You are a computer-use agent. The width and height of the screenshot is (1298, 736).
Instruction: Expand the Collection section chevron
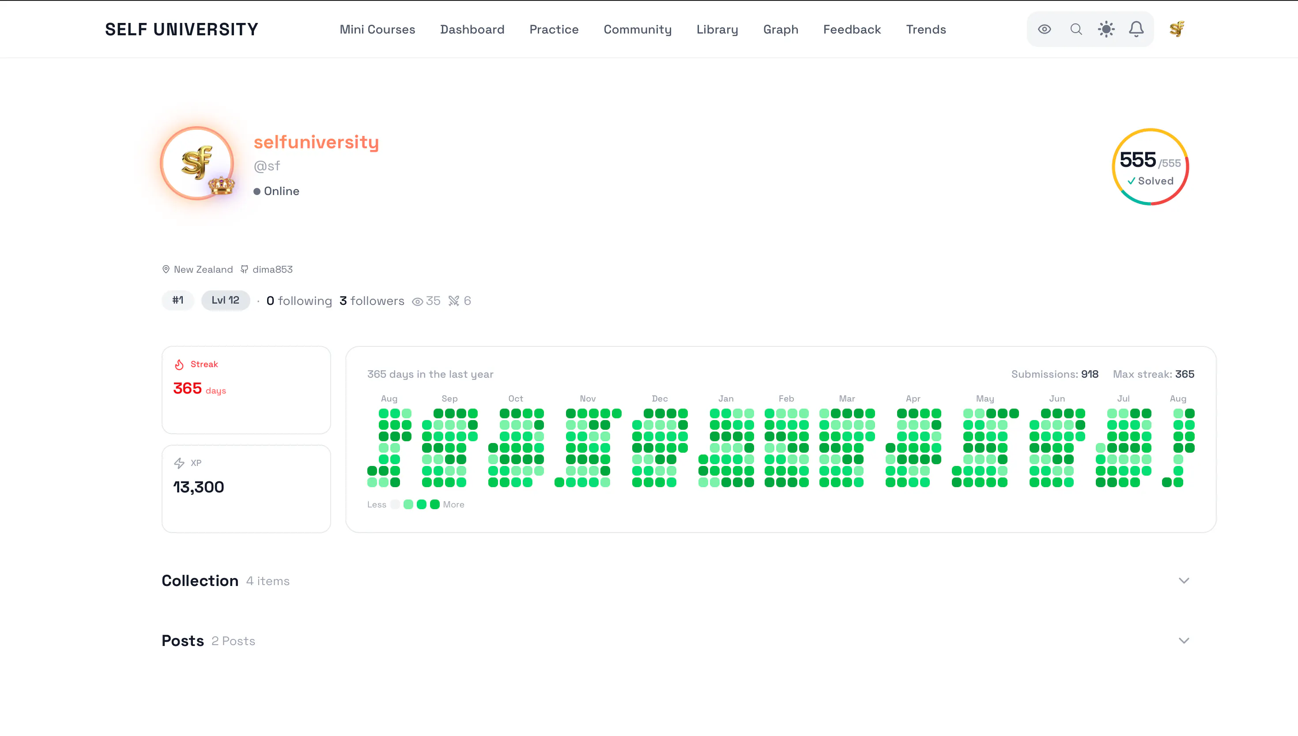[x=1184, y=580]
